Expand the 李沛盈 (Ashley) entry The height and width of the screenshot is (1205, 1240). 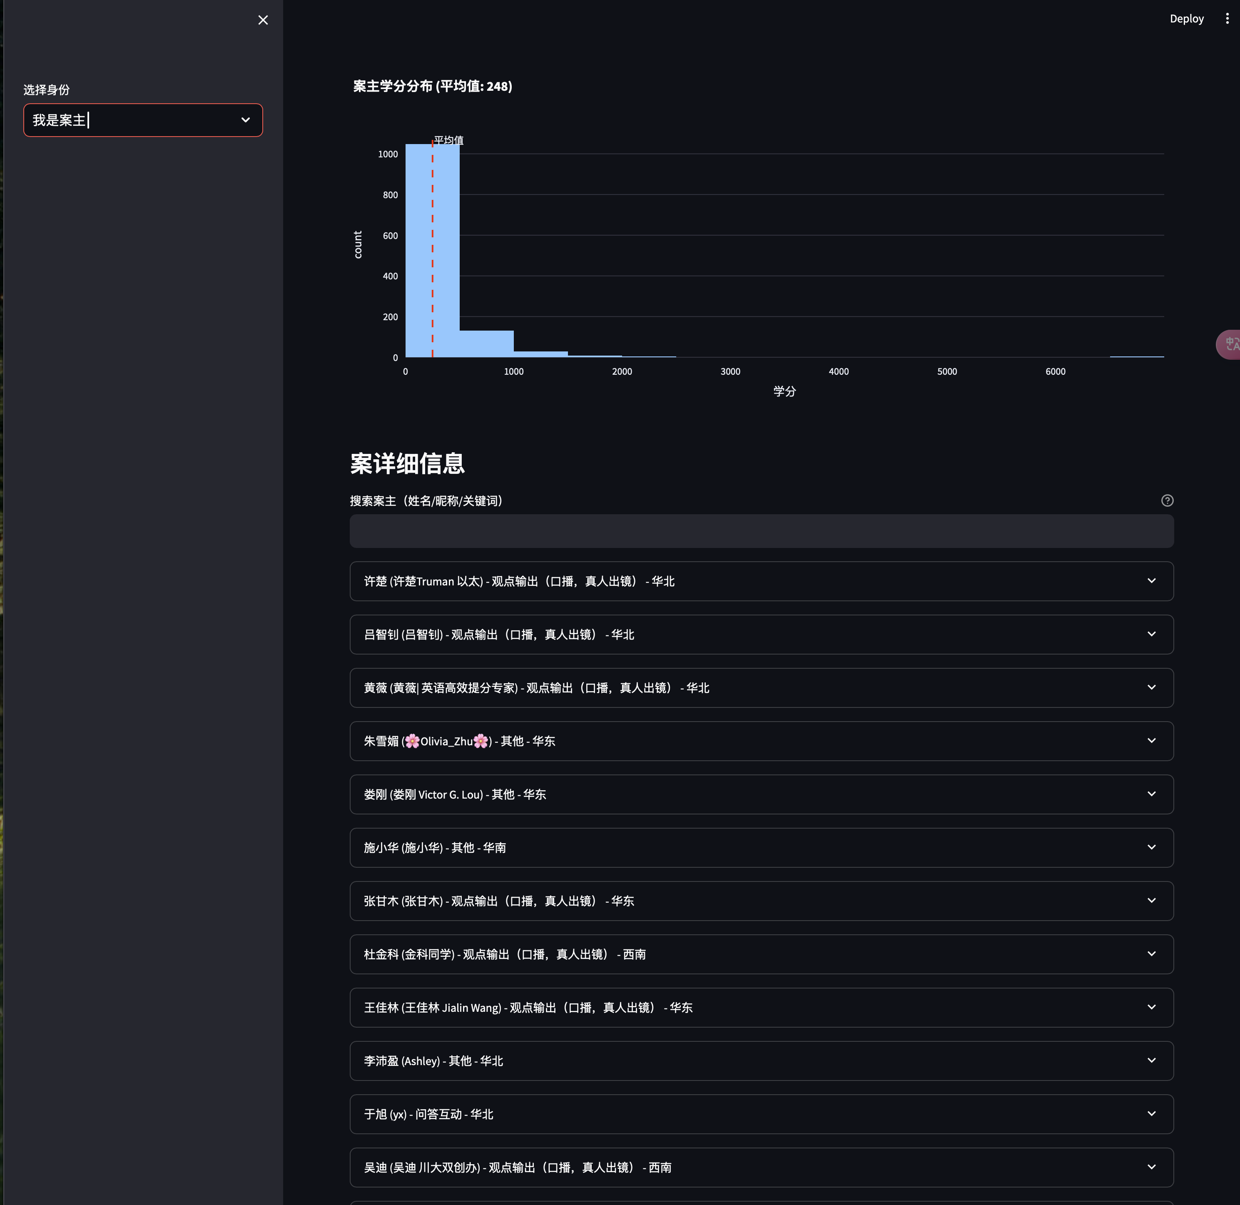pos(762,1061)
